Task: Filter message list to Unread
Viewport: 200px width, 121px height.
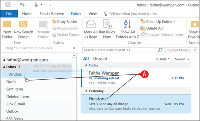Action: tap(100, 59)
